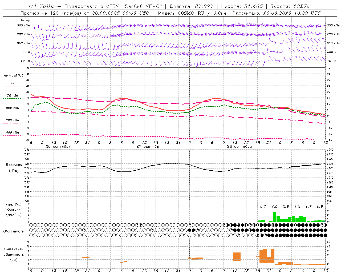Click the 4.2 three-hour precipitation total
Screen dimensions: 341x273
(x=297, y=207)
